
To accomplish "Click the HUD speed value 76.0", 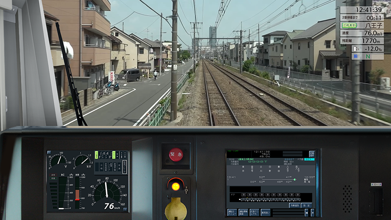I will 370,33.
